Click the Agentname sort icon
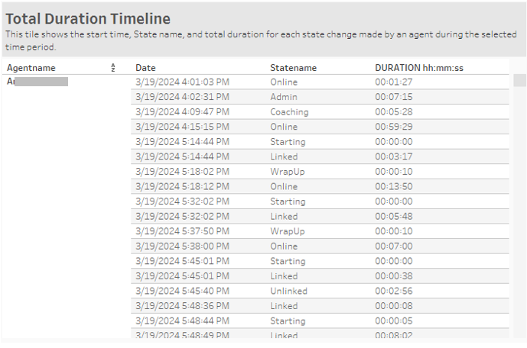This screenshot has width=527, height=348. [113, 68]
